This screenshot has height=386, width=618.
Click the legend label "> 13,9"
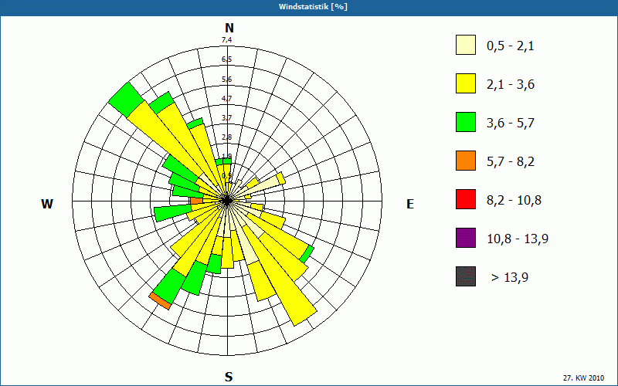510,277
